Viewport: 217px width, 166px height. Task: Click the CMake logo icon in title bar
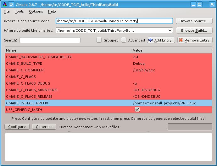coord(4,4)
